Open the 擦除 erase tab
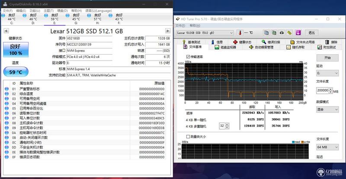The image size is (346, 179). 331,42
